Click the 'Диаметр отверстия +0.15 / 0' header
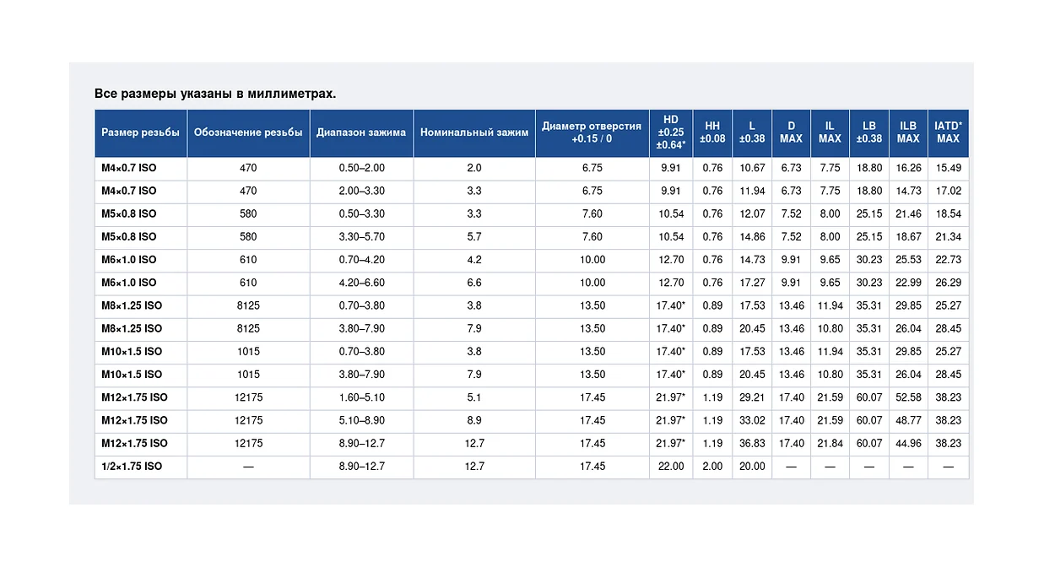The width and height of the screenshot is (1055, 567). coord(592,132)
